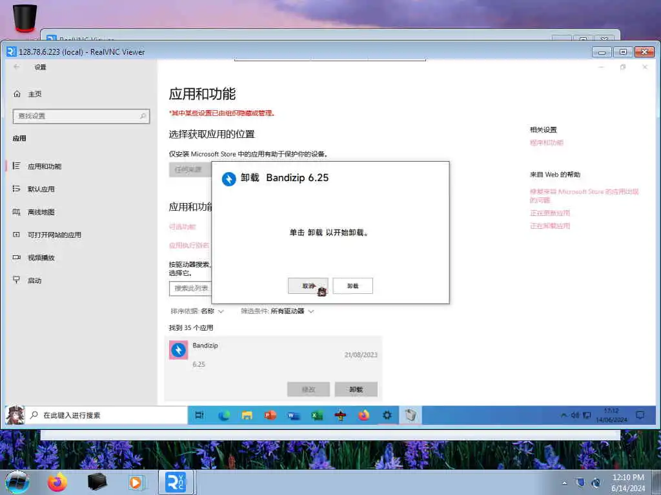The width and height of the screenshot is (661, 495).
Task: Show hidden icons in the host system tray
Action: point(564,483)
